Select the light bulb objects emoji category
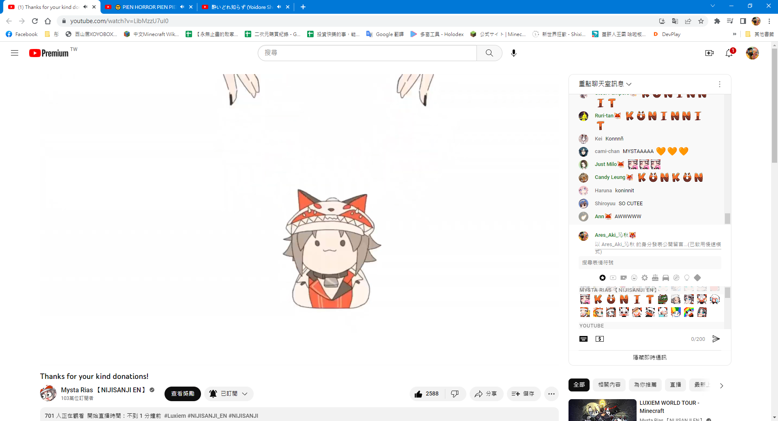The image size is (778, 421). click(687, 278)
